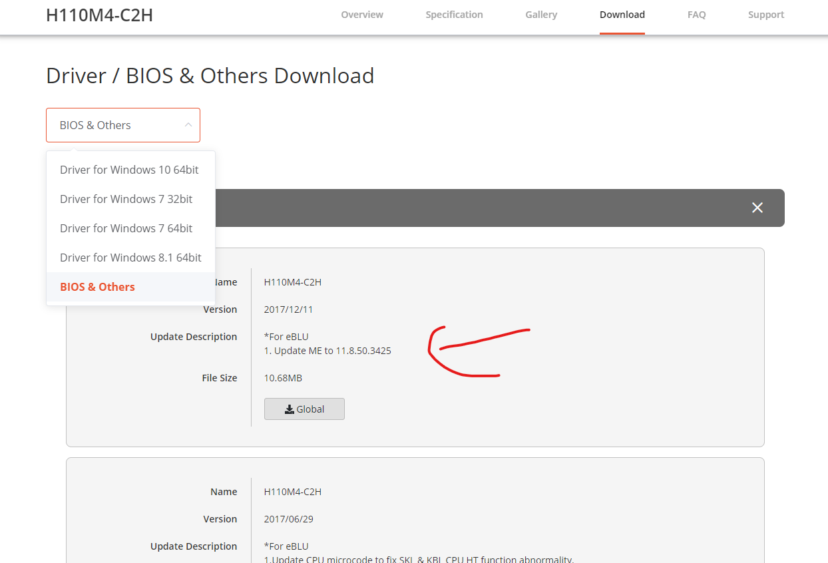828x563 pixels.
Task: Choose Driver for Windows 10 64bit
Action: 130,170
